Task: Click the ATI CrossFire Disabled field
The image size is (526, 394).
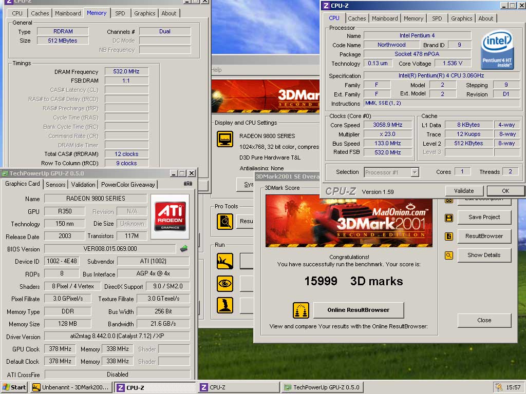Action: point(117,374)
